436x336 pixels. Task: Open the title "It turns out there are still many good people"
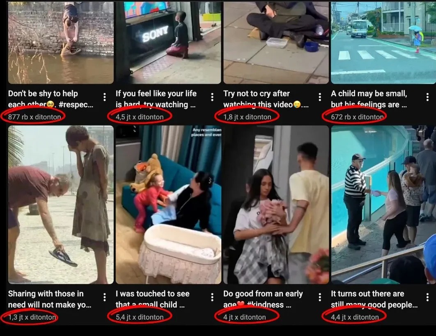pos(374,299)
